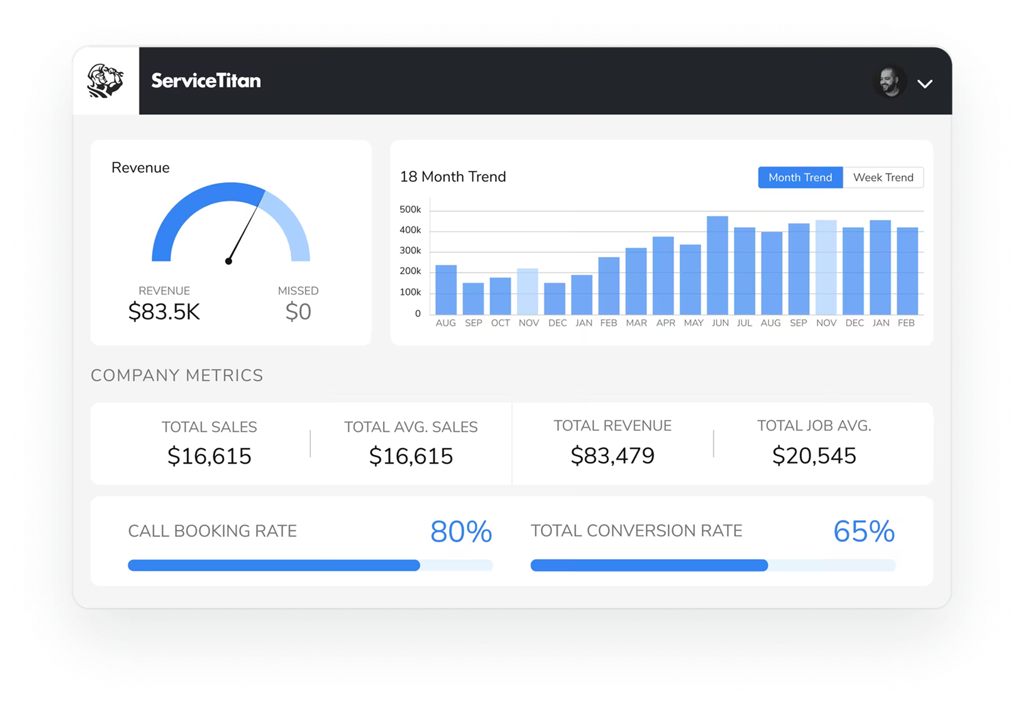Image resolution: width=1024 pixels, height=708 pixels.
Task: Open the user profile avatar
Action: [889, 82]
